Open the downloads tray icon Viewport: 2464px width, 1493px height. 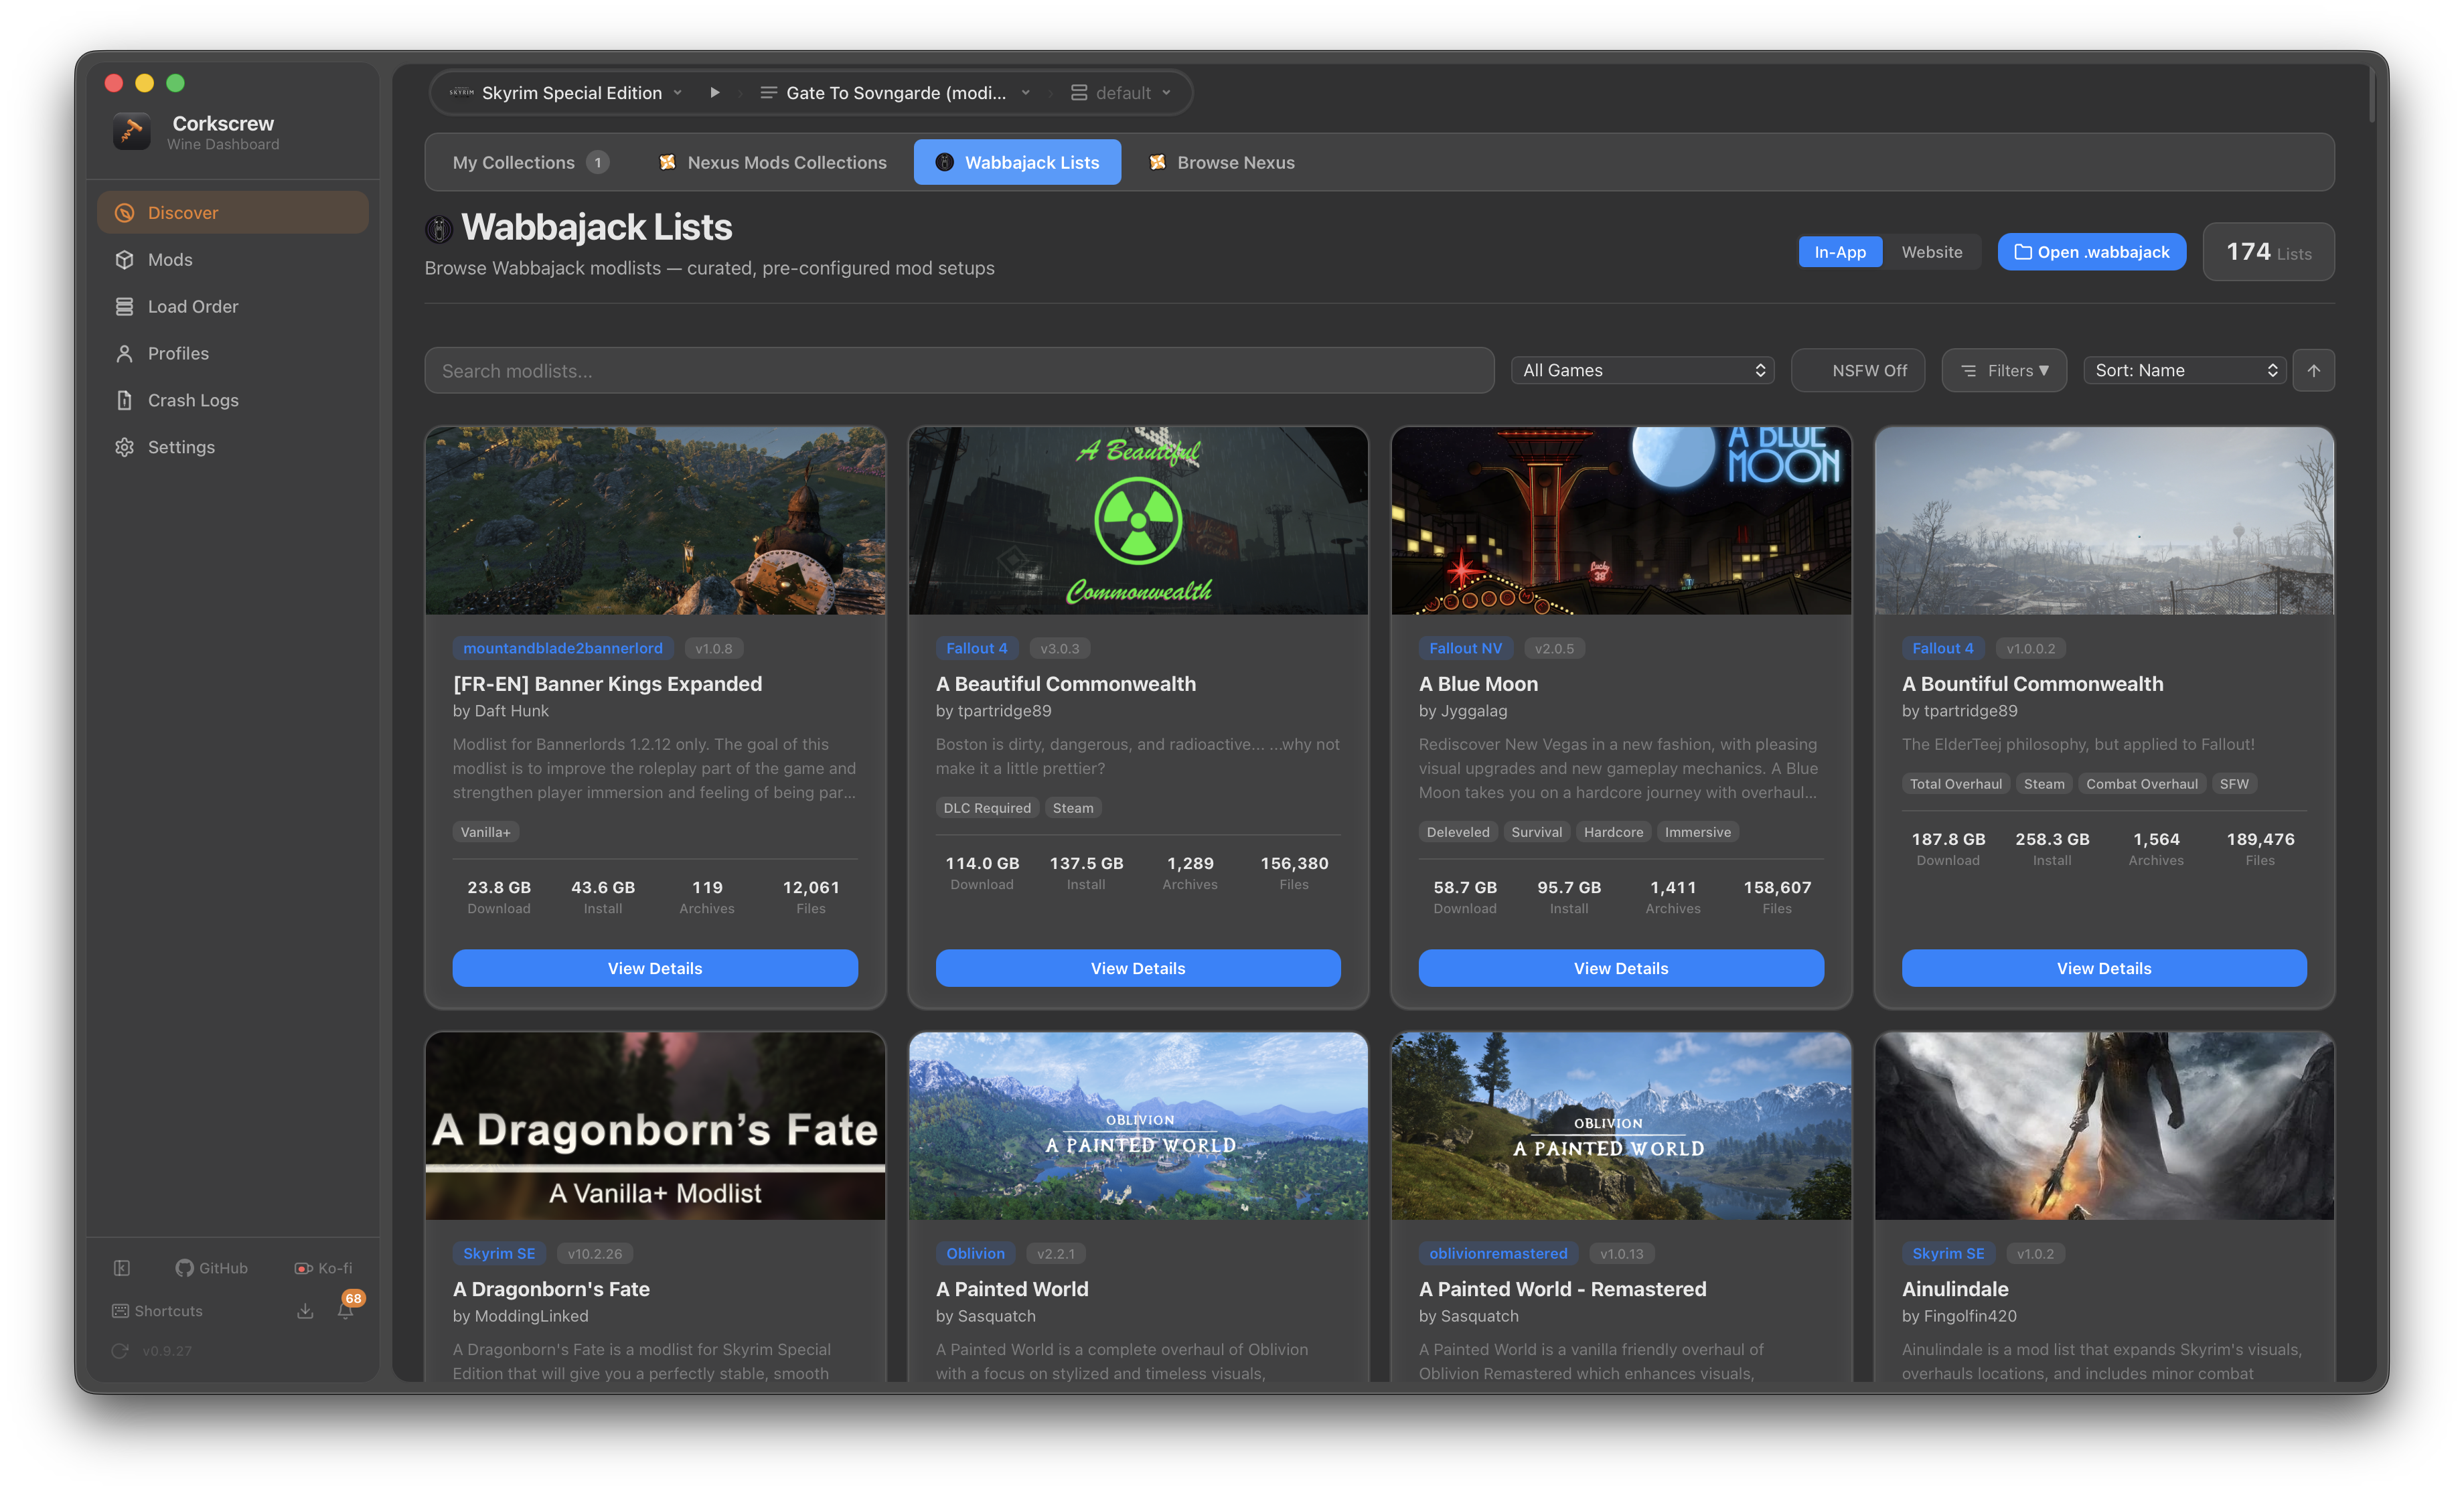[305, 1311]
